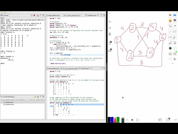Choose the smallest stroke size circle

click(x=127, y=120)
